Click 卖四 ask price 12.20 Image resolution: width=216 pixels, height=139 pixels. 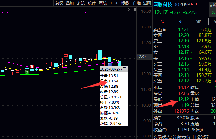183,35
